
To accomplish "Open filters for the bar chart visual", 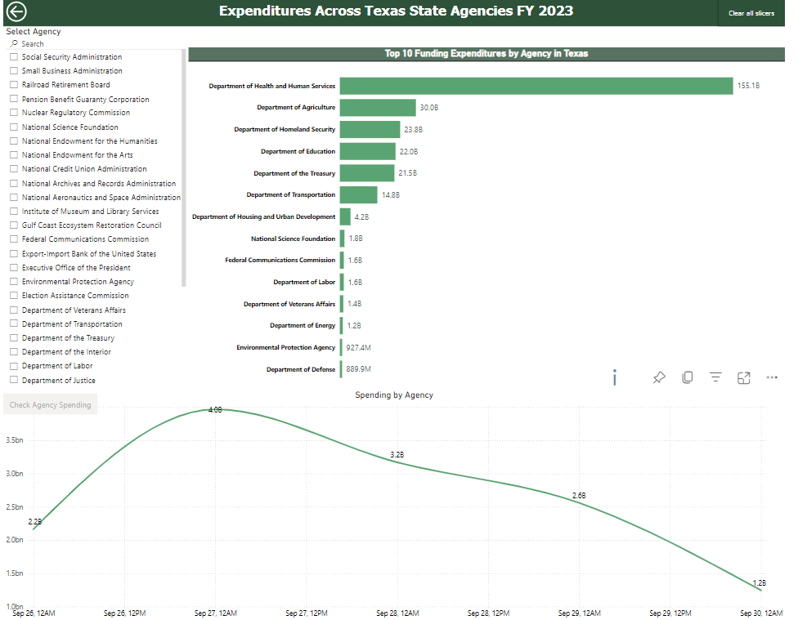I will coord(715,377).
